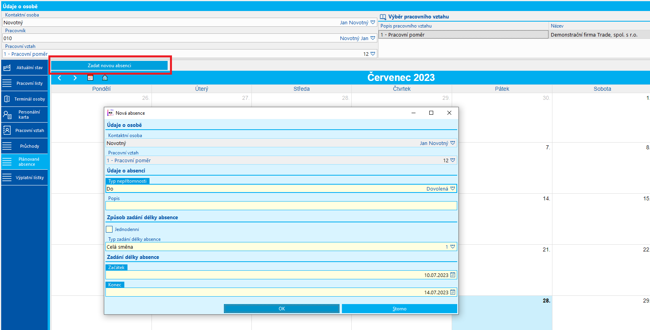Image resolution: width=650 pixels, height=330 pixels.
Task: Click the Pondělí day header
Action: (102, 89)
